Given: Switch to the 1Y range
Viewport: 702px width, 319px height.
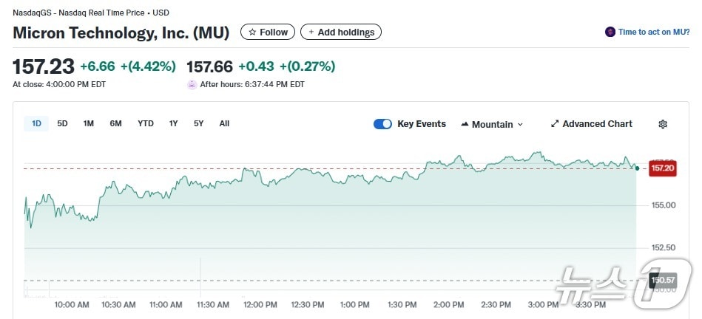Looking at the screenshot, I should [173, 123].
